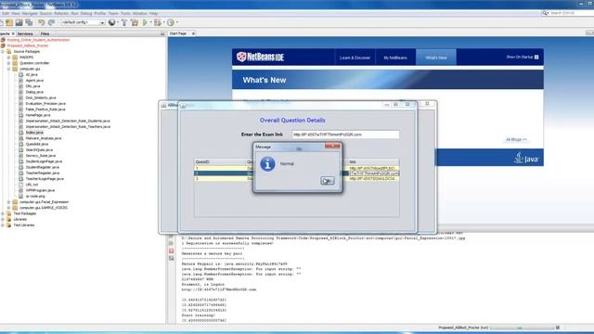Select Index.java in project tree

34,133
